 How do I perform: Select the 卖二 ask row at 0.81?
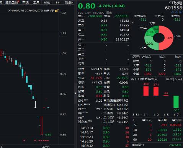click(x=103, y=35)
